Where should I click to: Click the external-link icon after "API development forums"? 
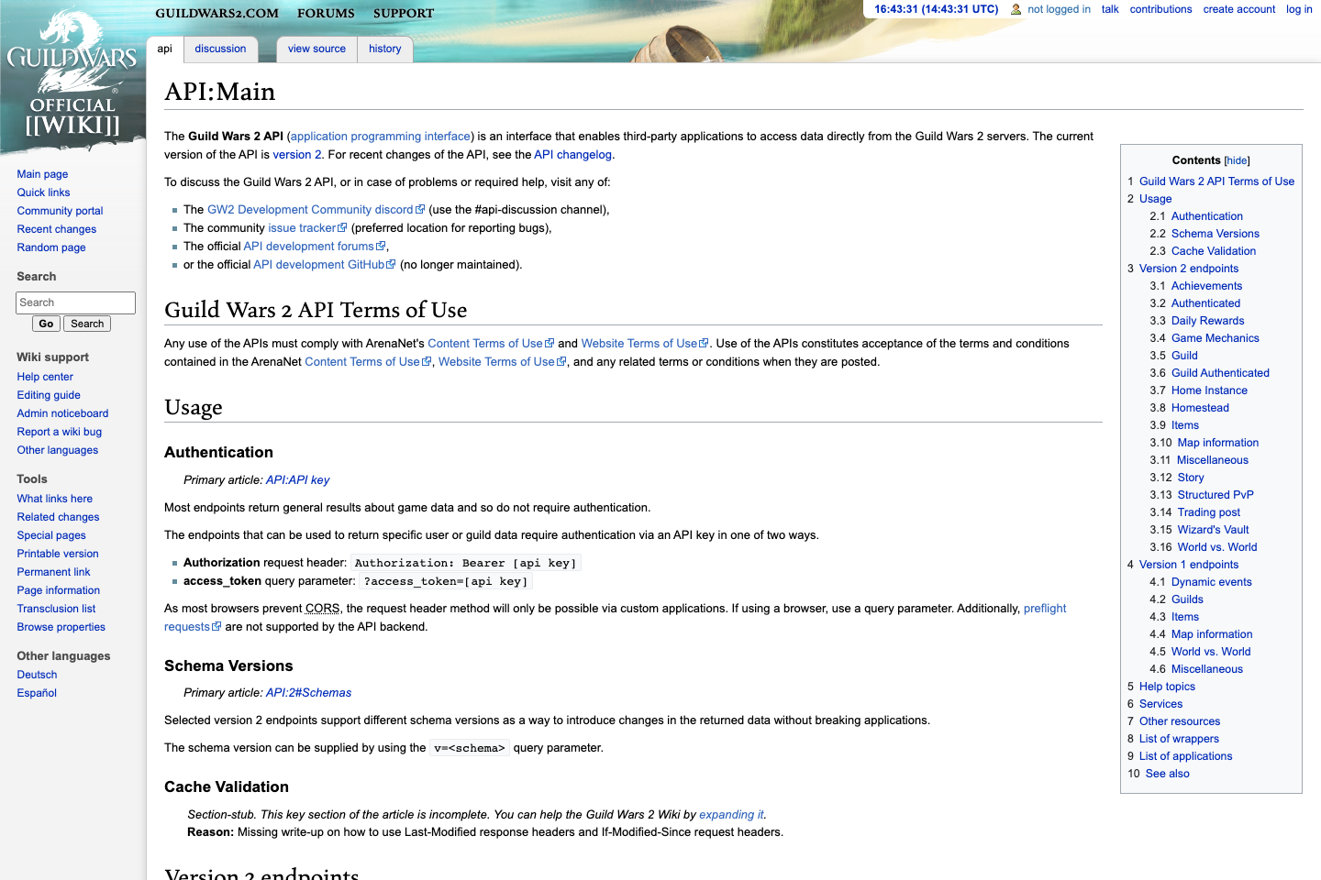click(x=382, y=245)
